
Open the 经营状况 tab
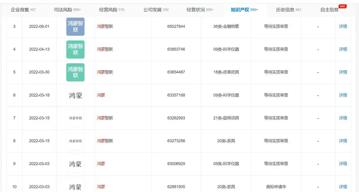click(200, 9)
